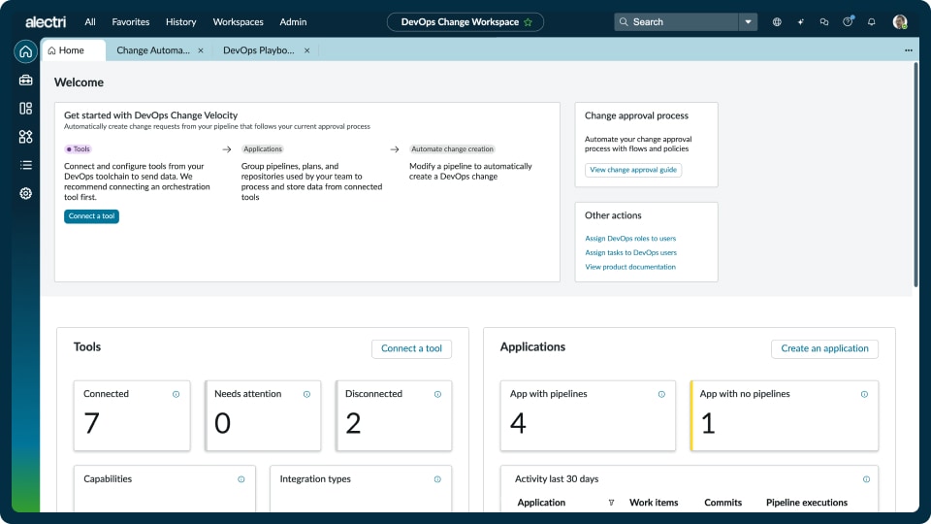
Task: Expand the Search dropdown arrow
Action: click(748, 22)
